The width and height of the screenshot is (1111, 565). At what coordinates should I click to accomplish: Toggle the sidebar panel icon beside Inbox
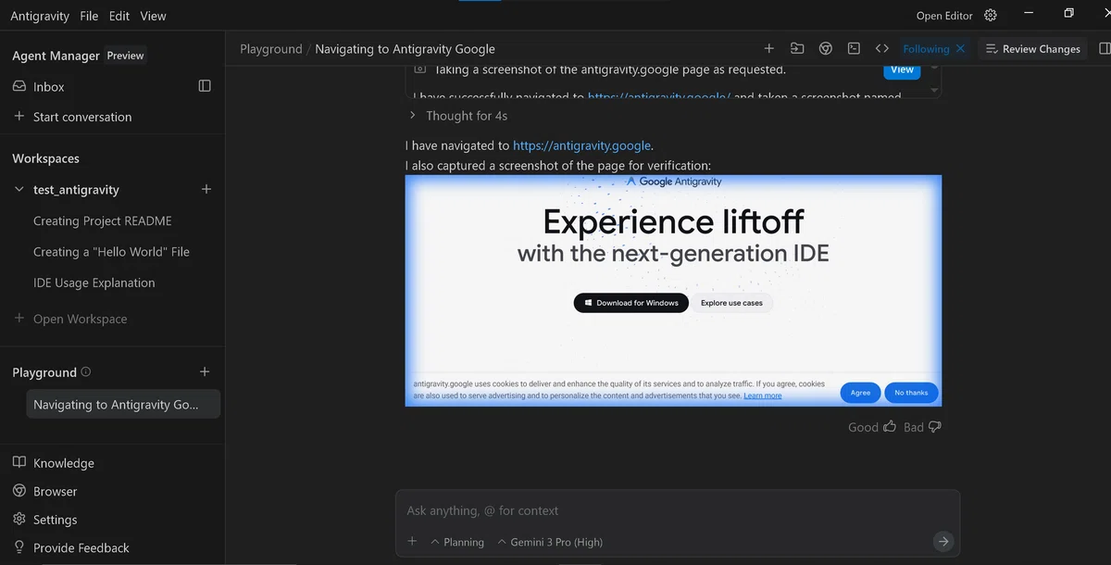pos(205,86)
